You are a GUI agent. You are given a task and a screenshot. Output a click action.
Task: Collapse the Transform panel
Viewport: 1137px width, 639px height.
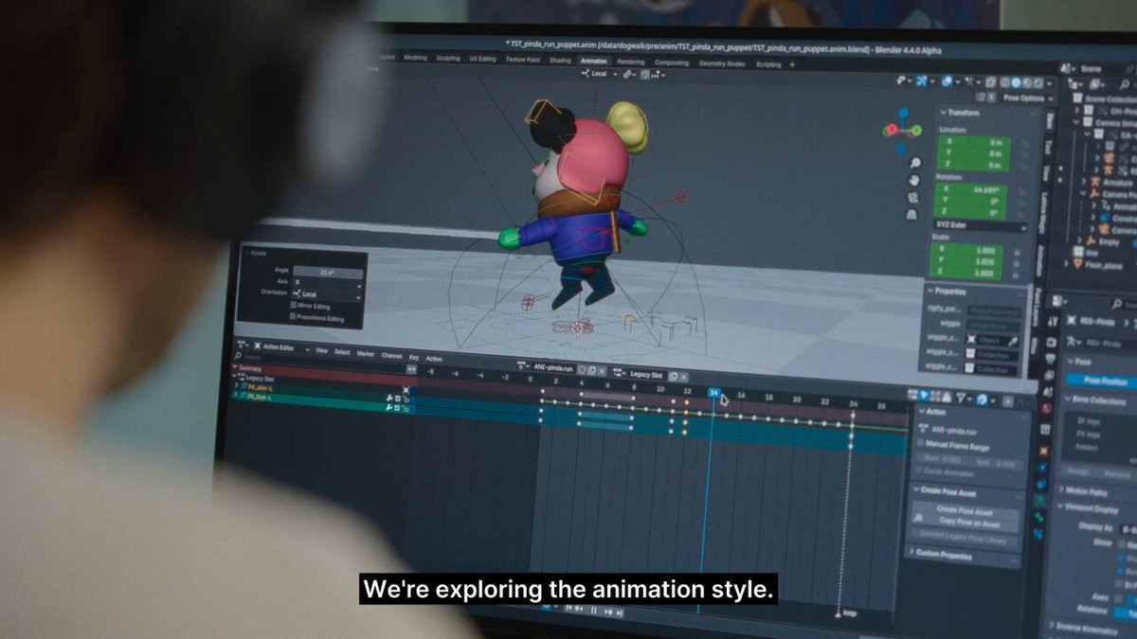(x=963, y=113)
